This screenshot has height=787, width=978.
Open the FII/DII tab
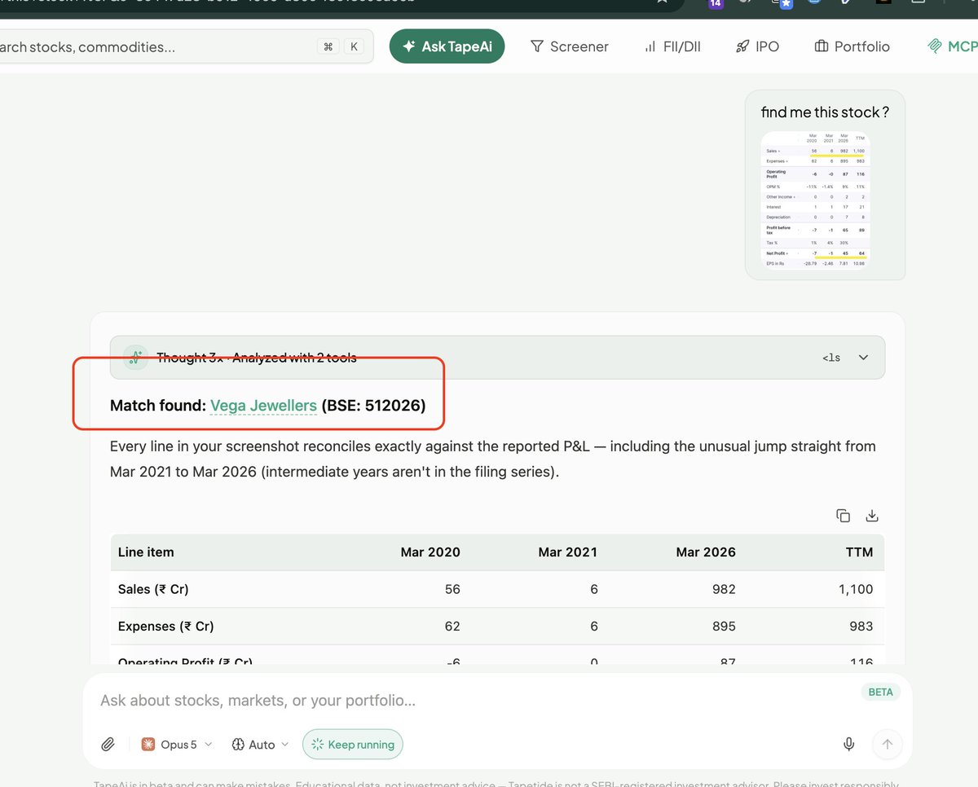point(672,46)
